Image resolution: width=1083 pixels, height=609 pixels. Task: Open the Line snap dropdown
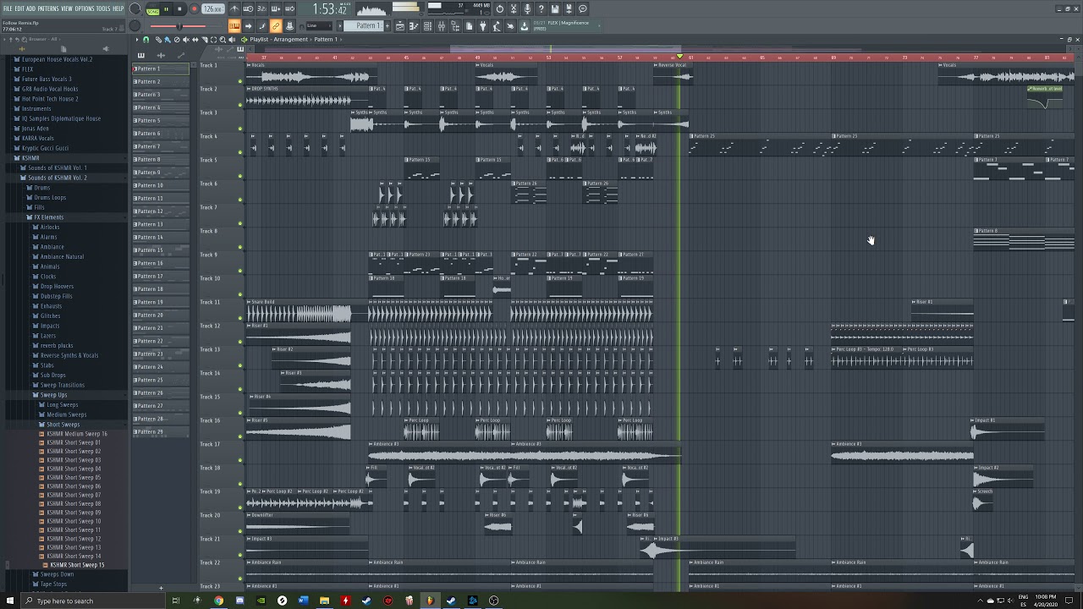click(319, 26)
